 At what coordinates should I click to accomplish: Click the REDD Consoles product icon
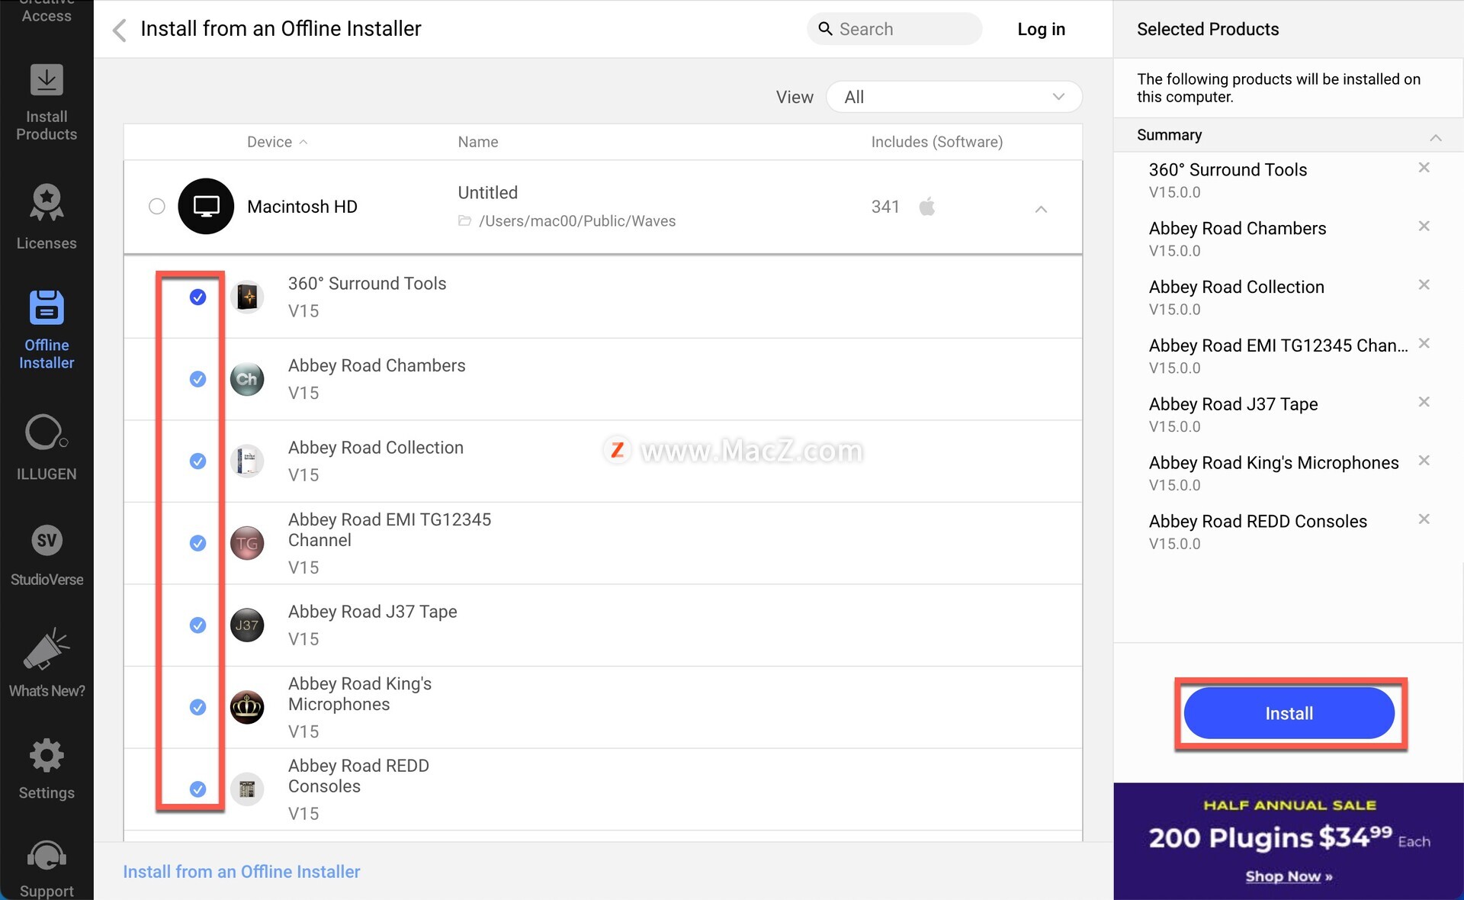[x=247, y=789]
